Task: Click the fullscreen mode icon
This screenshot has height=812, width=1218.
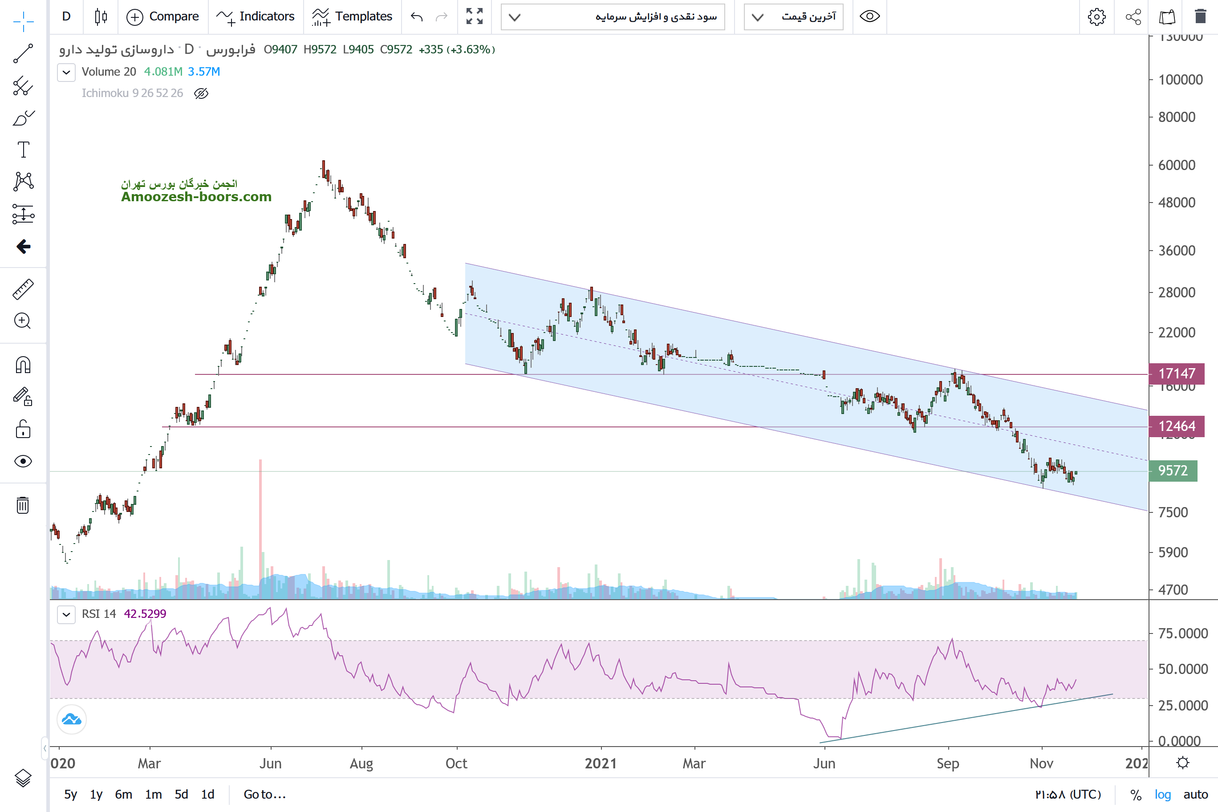Action: click(x=474, y=16)
